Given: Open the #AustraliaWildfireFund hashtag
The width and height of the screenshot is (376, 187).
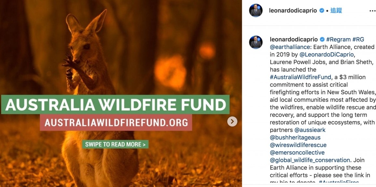Looking at the screenshot, I should click(x=300, y=77).
